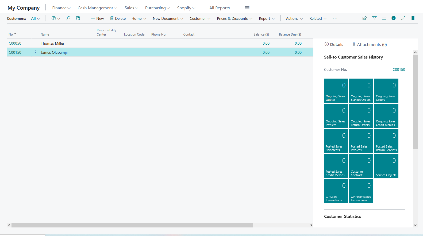The image size is (423, 236).
Task: Open the Posted Sales Invoices tile
Action: (361, 141)
